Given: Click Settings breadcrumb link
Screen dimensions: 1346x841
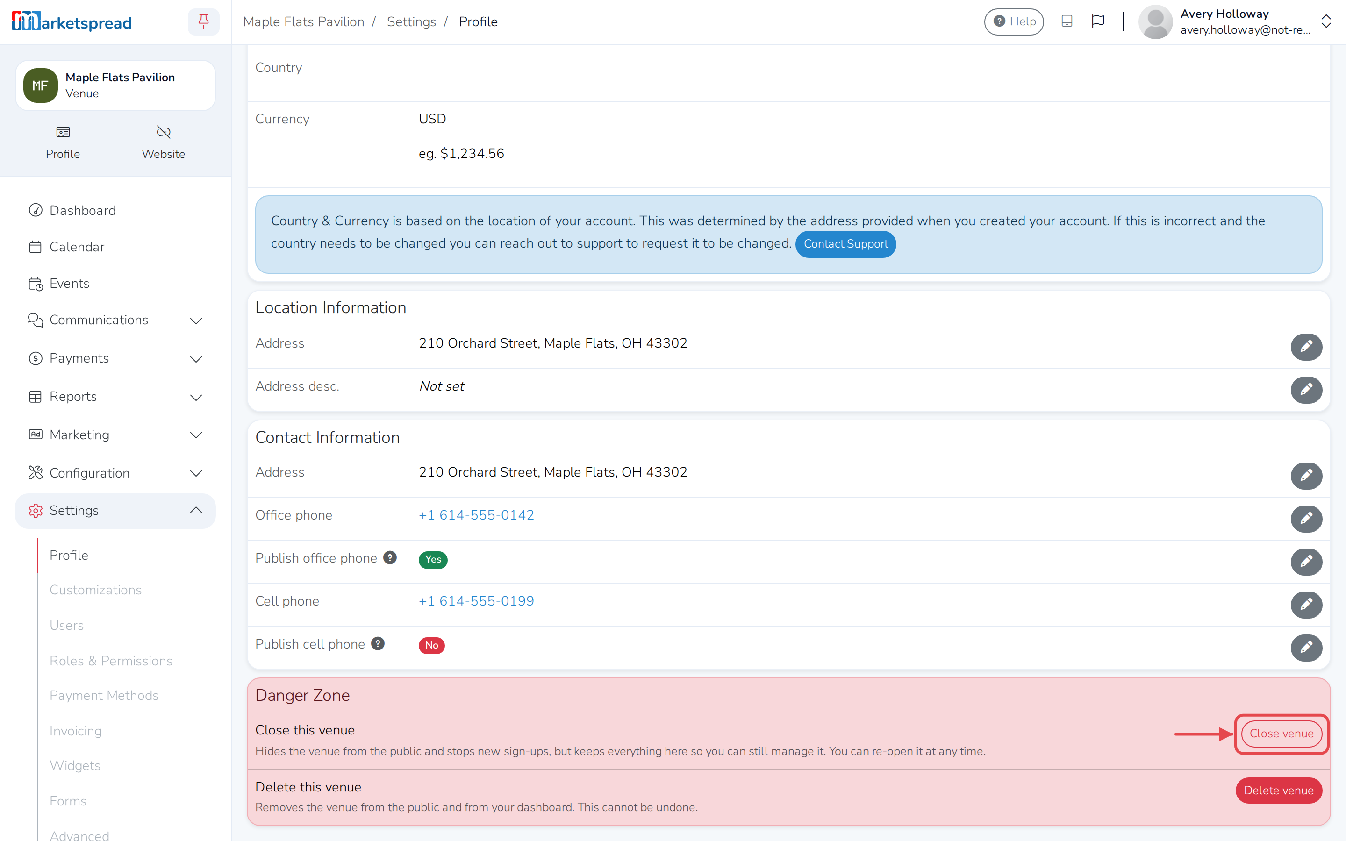Looking at the screenshot, I should coord(411,21).
